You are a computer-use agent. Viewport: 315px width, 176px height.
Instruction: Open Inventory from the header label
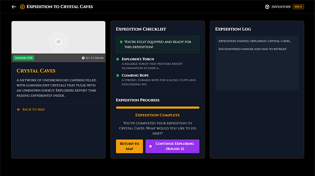tap(281, 7)
